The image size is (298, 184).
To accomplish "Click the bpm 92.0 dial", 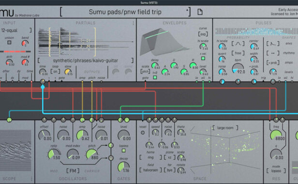I will [238, 68].
